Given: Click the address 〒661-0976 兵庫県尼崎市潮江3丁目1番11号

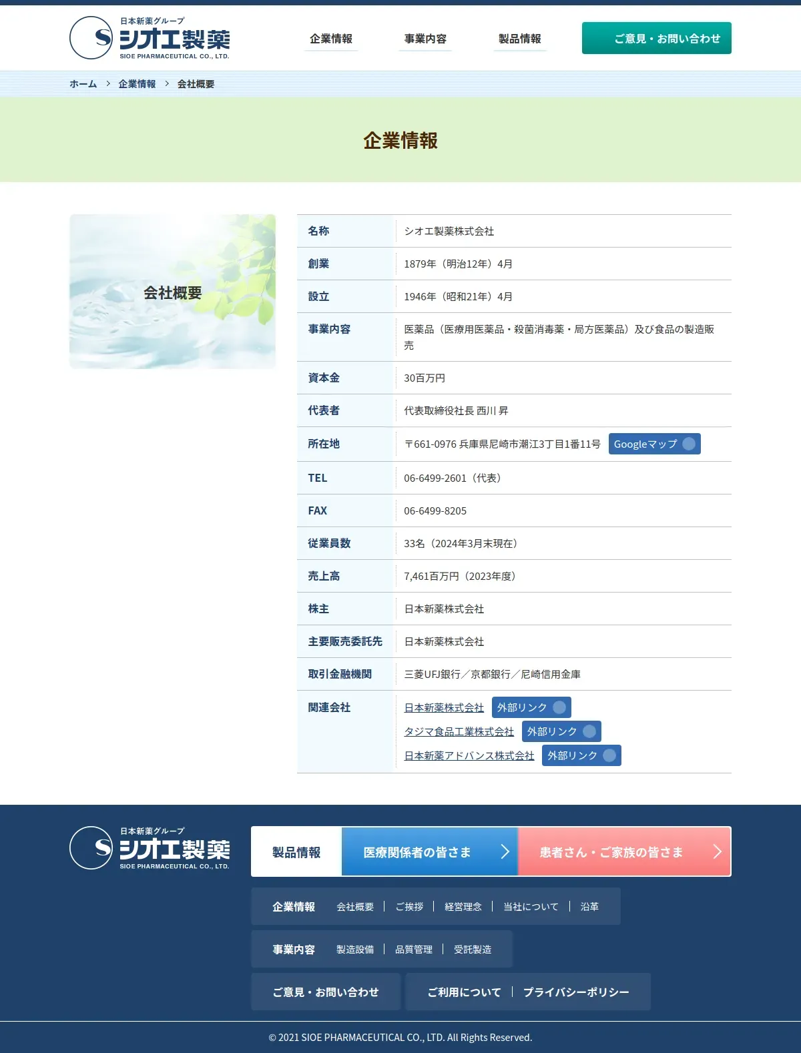Looking at the screenshot, I should tap(502, 444).
